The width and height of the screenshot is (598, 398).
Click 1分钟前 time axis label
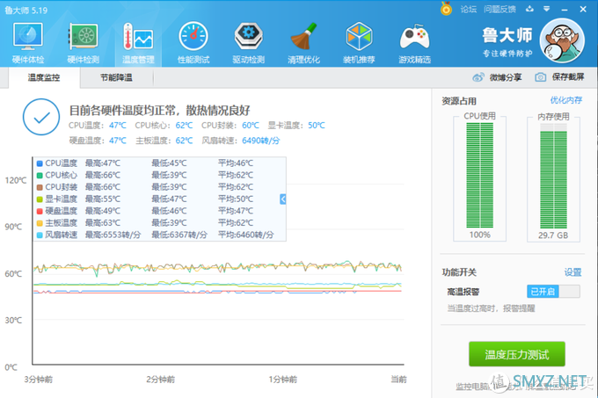[283, 379]
